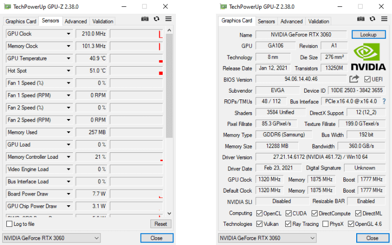The height and width of the screenshot is (245, 392).
Task: Click Memory Size value 12288 MB
Action: [277, 146]
